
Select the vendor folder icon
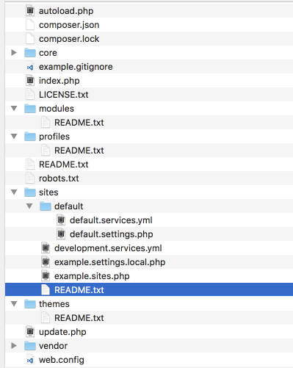pyautogui.click(x=30, y=346)
